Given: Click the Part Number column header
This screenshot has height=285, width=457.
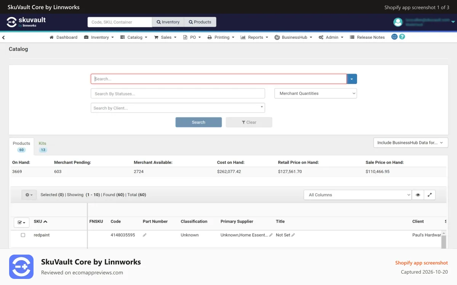Looking at the screenshot, I should [x=155, y=222].
